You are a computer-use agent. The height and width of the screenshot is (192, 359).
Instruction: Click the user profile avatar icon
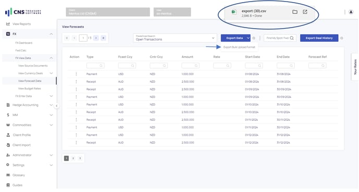tap(351, 12)
